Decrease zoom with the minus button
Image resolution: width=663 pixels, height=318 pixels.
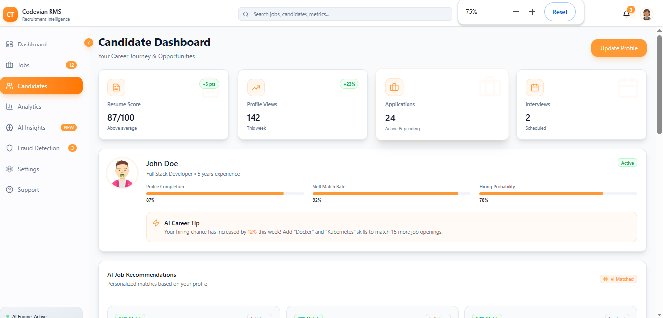click(x=516, y=12)
